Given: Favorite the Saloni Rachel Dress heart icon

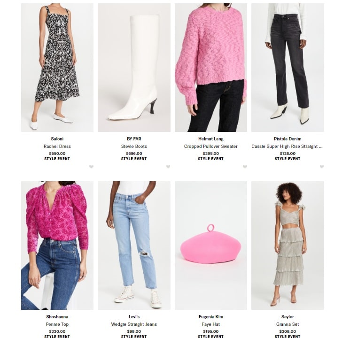Looking at the screenshot, I should point(91,167).
